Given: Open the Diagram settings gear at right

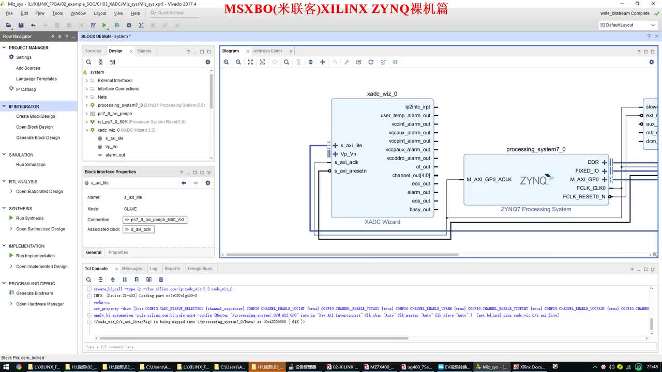Looking at the screenshot, I should click(x=652, y=62).
